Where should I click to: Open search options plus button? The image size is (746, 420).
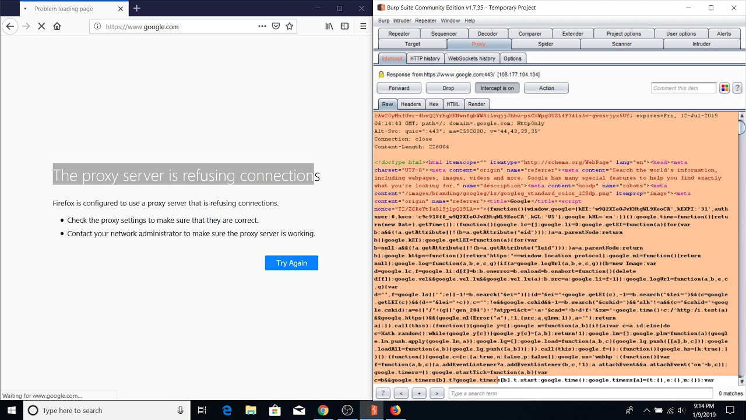tap(419, 393)
